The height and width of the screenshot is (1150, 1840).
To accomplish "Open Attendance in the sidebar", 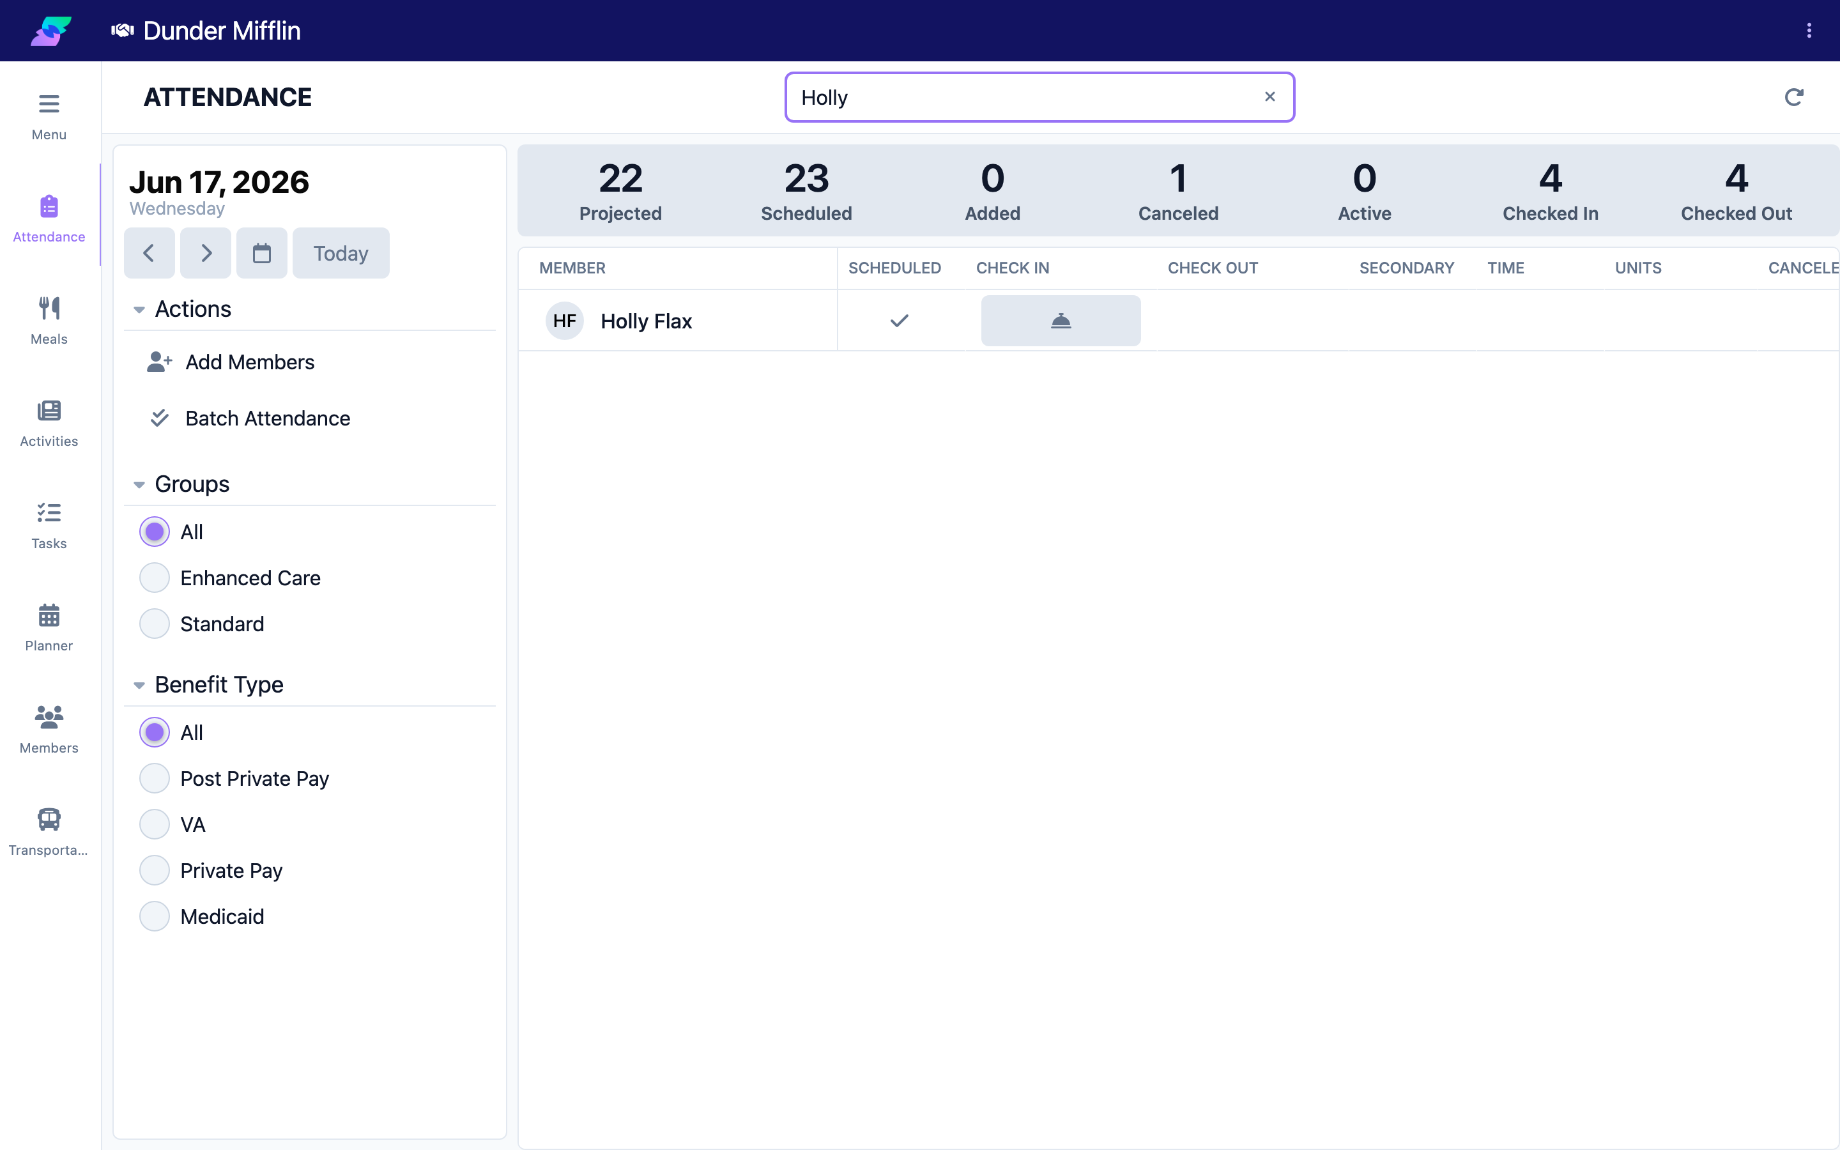I will 49,219.
